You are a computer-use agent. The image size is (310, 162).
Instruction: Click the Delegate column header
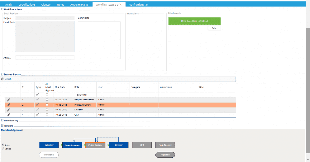tap(135, 87)
